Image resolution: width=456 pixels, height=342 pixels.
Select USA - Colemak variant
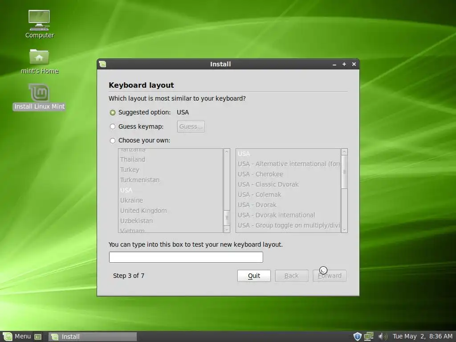tap(288, 195)
